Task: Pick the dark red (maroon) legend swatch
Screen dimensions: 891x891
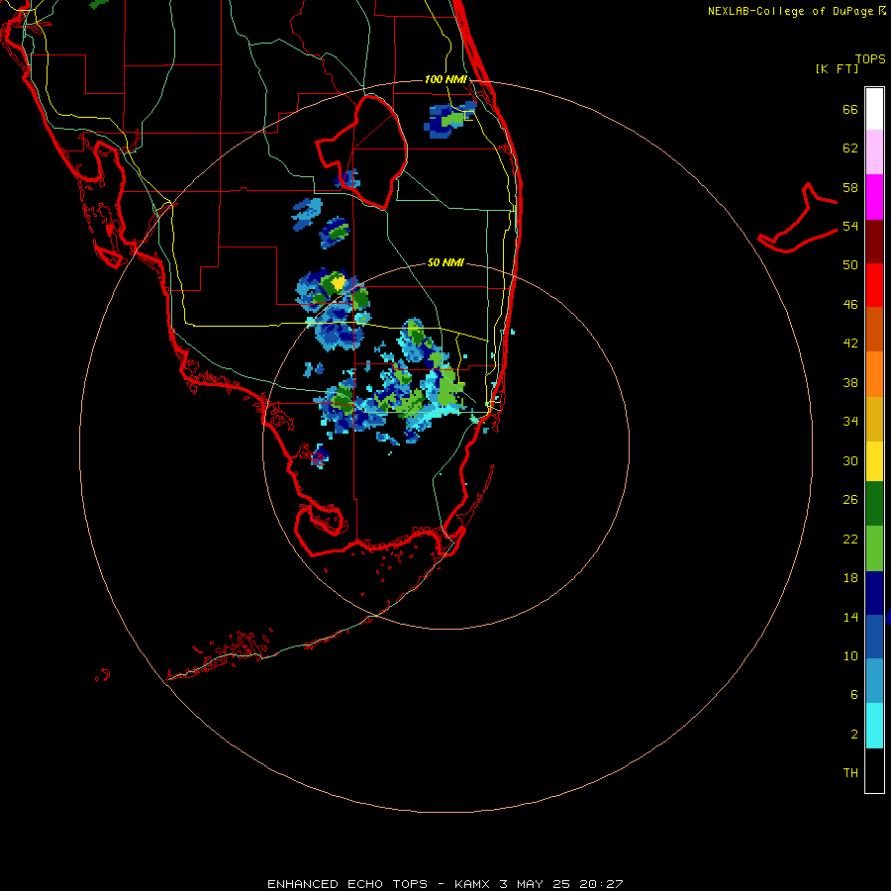Action: coord(874,242)
